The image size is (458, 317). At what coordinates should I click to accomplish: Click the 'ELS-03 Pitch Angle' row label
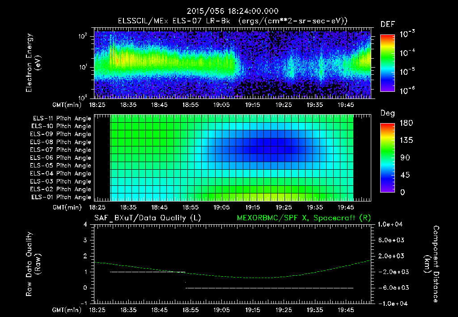(x=61, y=181)
